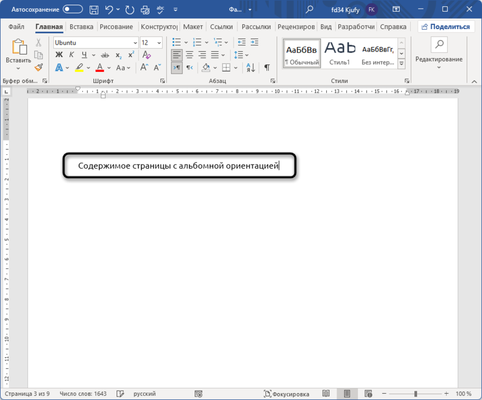Viewport: 482px width, 400px height.
Task: Toggle yellow text highlighting
Action: tap(79, 67)
